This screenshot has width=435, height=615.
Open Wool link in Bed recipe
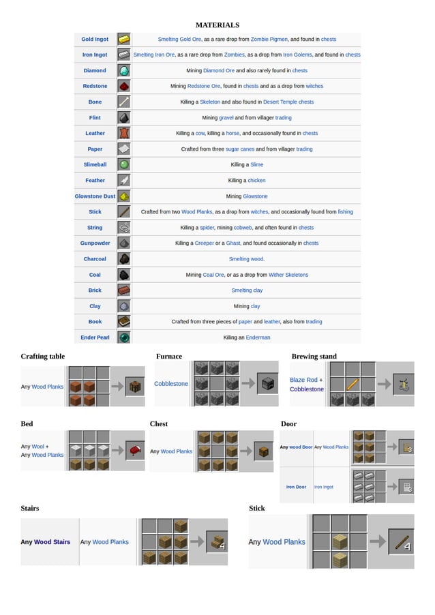[x=38, y=447]
